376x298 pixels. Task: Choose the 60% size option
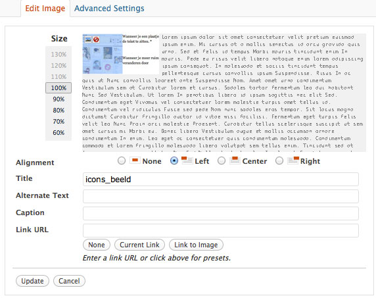coord(59,133)
